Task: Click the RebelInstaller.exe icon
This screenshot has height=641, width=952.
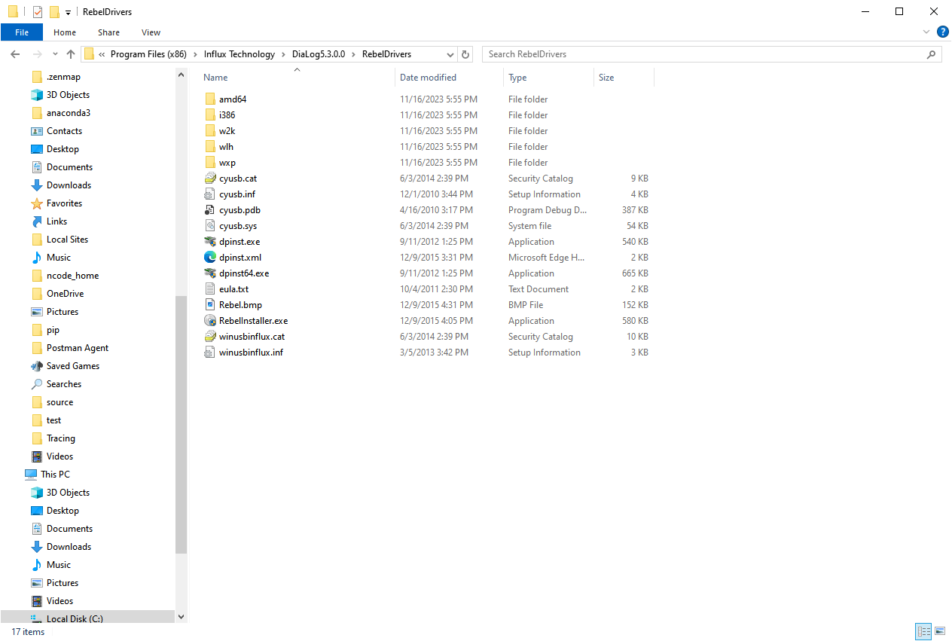Action: pyautogui.click(x=210, y=321)
